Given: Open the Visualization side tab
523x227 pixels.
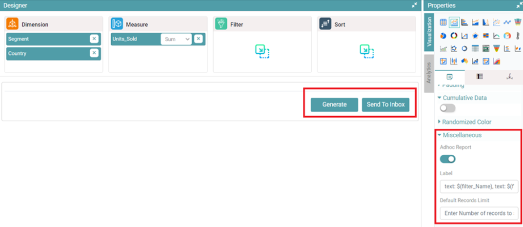Looking at the screenshot, I should coord(429,32).
